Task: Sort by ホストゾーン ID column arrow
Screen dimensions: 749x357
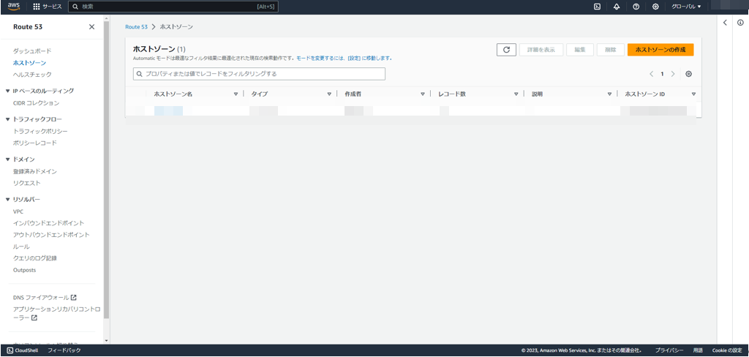Action: point(693,94)
